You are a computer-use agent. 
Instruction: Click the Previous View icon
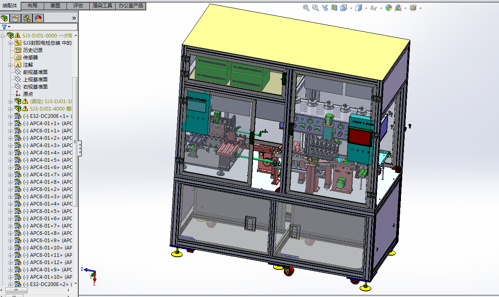coord(325,8)
